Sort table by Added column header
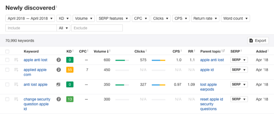 (261, 51)
